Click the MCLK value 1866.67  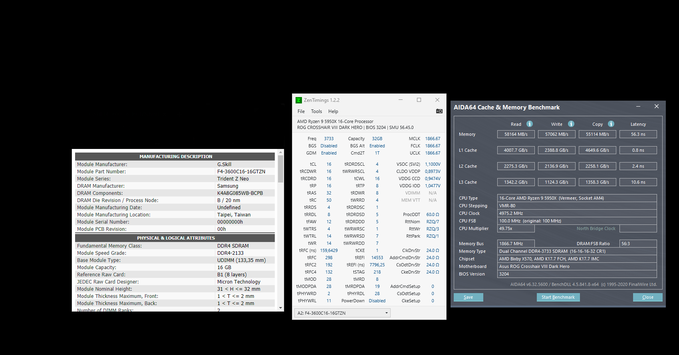pyautogui.click(x=433, y=139)
